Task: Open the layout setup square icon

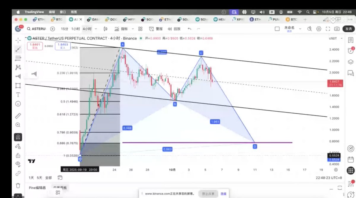Action: tap(277, 29)
